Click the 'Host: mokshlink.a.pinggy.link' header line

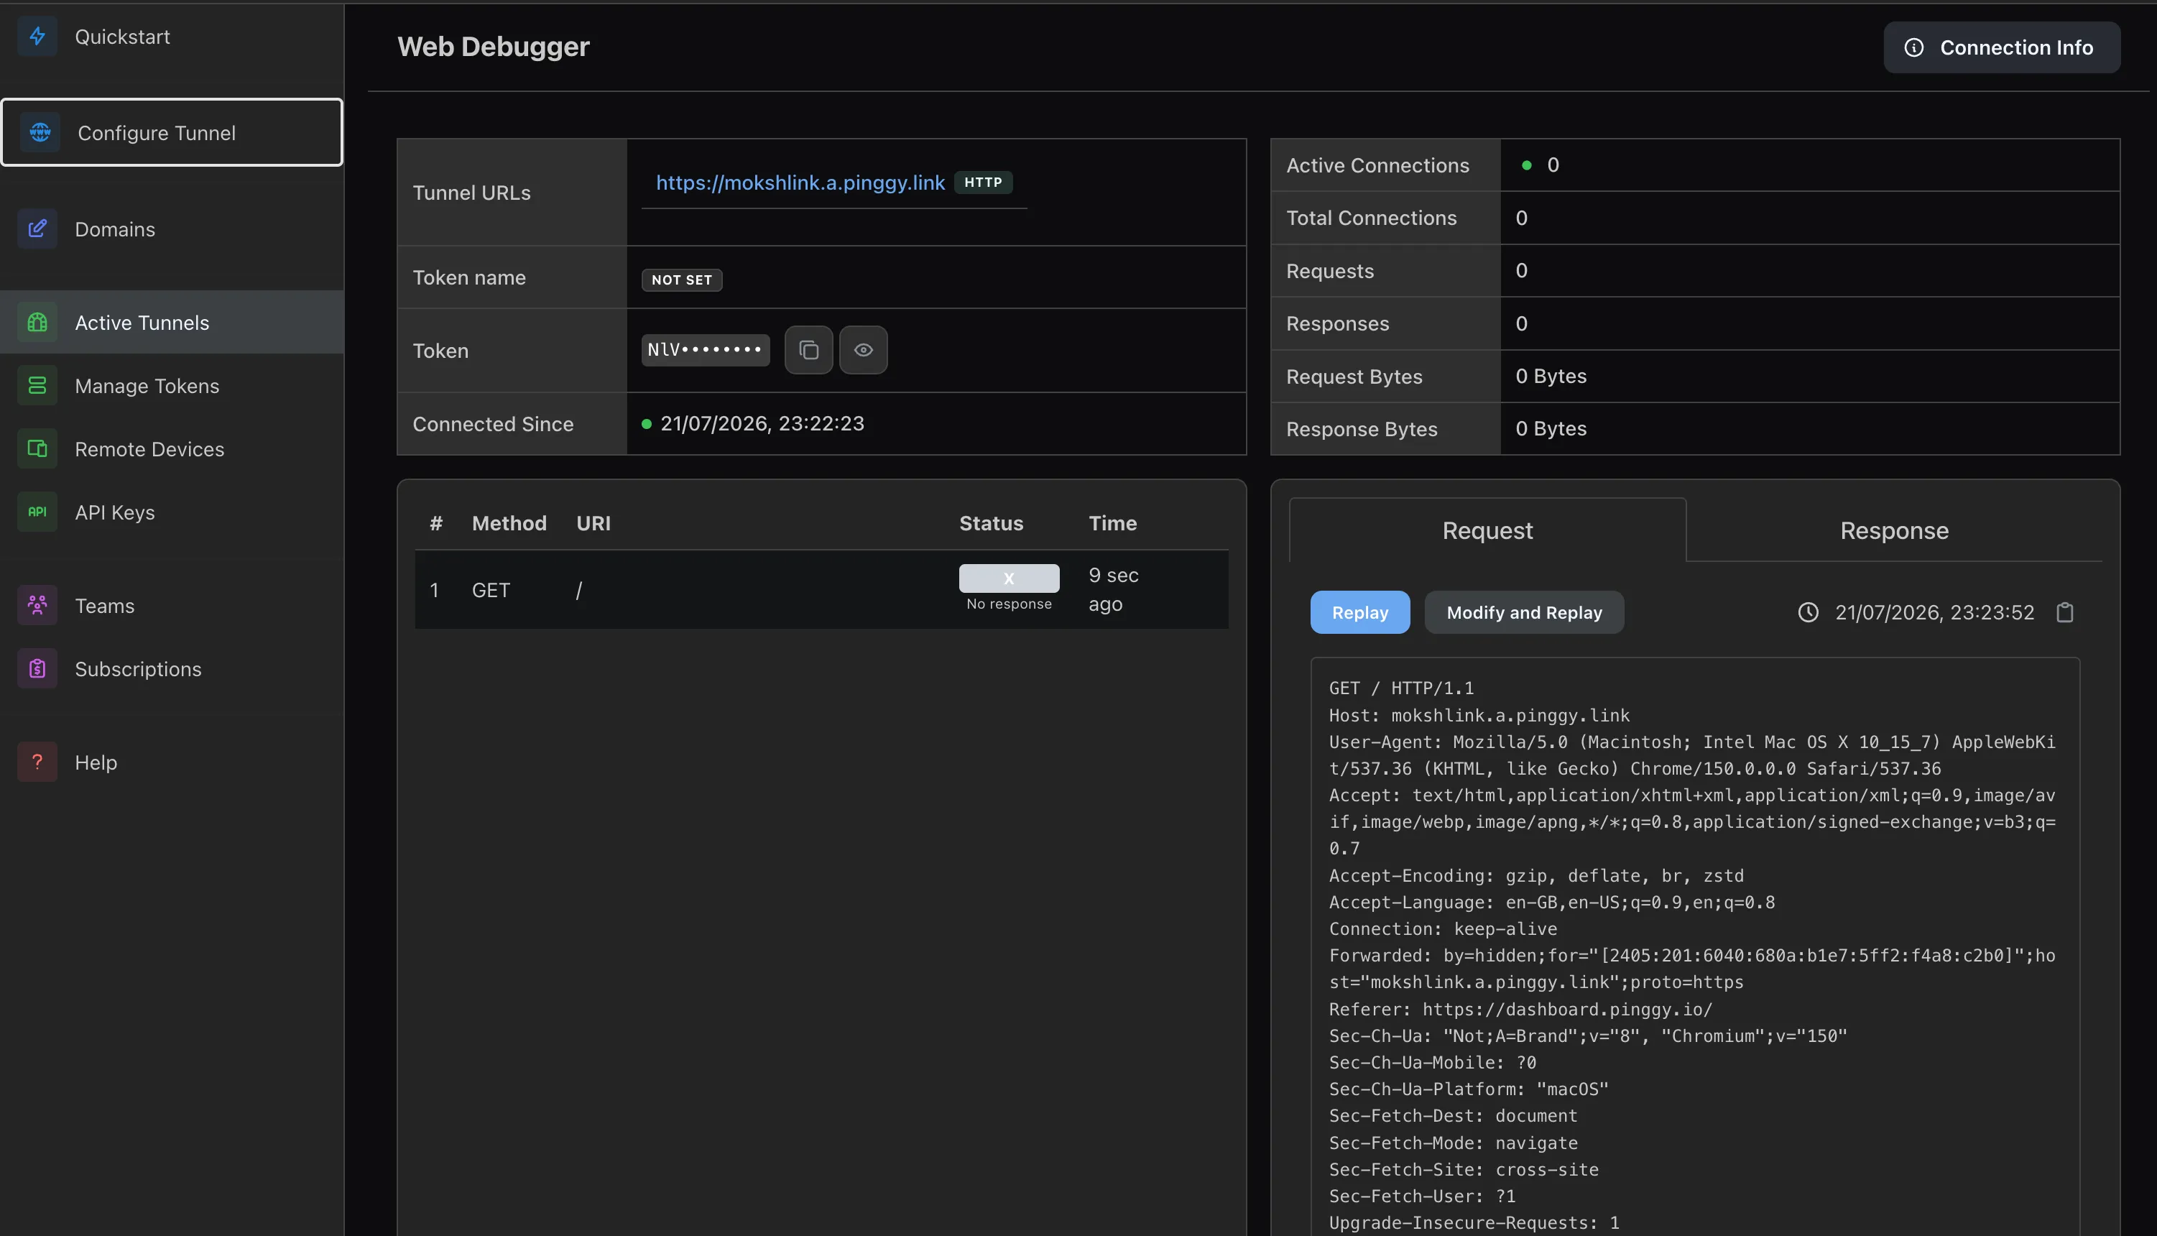tap(1479, 715)
